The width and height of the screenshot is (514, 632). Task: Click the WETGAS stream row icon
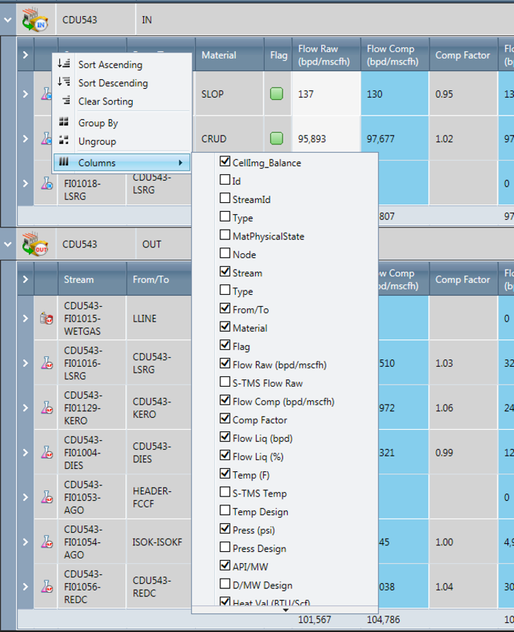click(x=46, y=319)
